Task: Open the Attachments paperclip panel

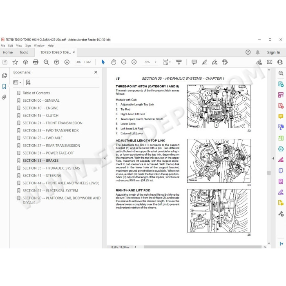Action: [4, 97]
